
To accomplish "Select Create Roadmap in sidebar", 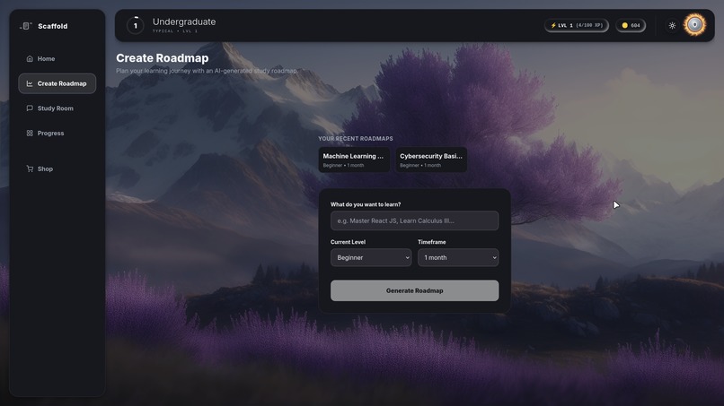I will pyautogui.click(x=57, y=83).
